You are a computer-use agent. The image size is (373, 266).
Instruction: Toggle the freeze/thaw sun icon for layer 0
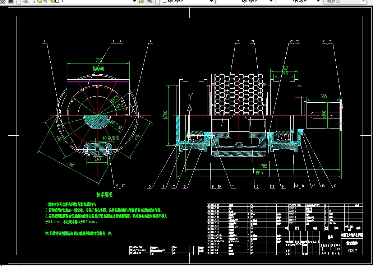pos(40,1)
